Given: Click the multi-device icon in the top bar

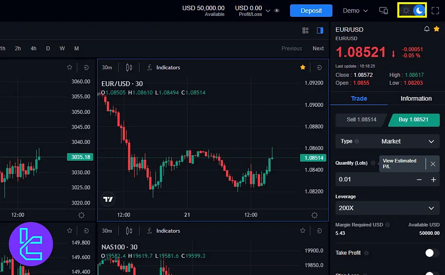Looking at the screenshot, I should click(x=384, y=11).
